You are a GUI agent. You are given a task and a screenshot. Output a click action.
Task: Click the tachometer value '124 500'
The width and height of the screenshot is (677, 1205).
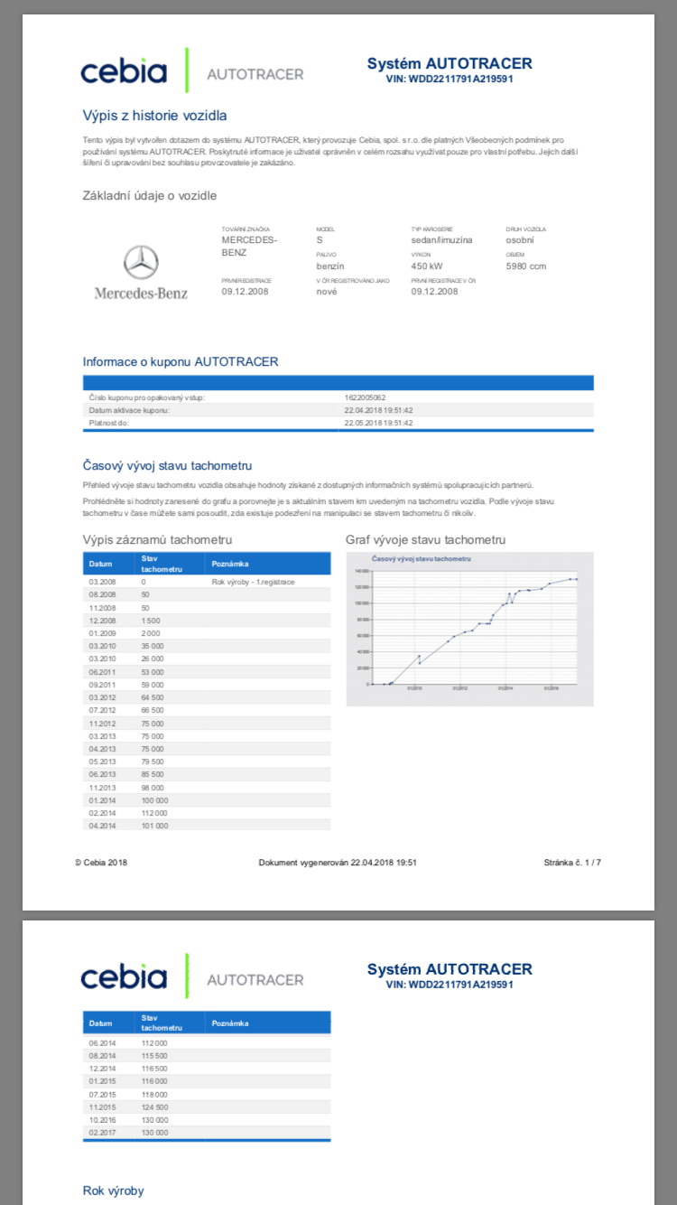154,1107
